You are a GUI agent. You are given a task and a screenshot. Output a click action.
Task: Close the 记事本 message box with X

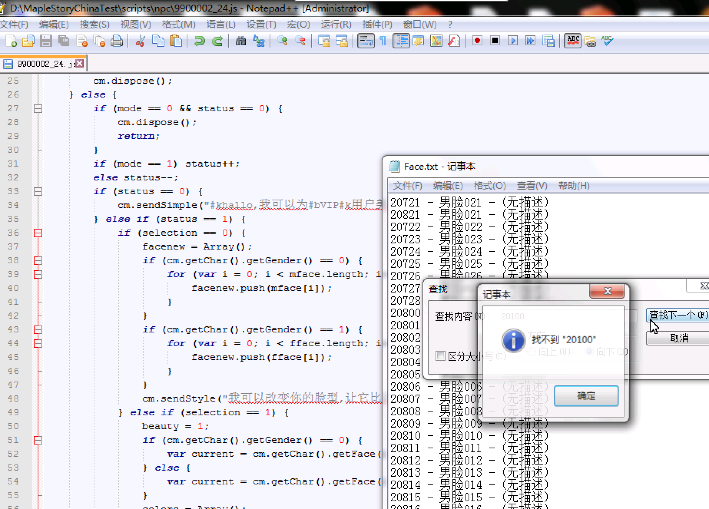tap(607, 291)
